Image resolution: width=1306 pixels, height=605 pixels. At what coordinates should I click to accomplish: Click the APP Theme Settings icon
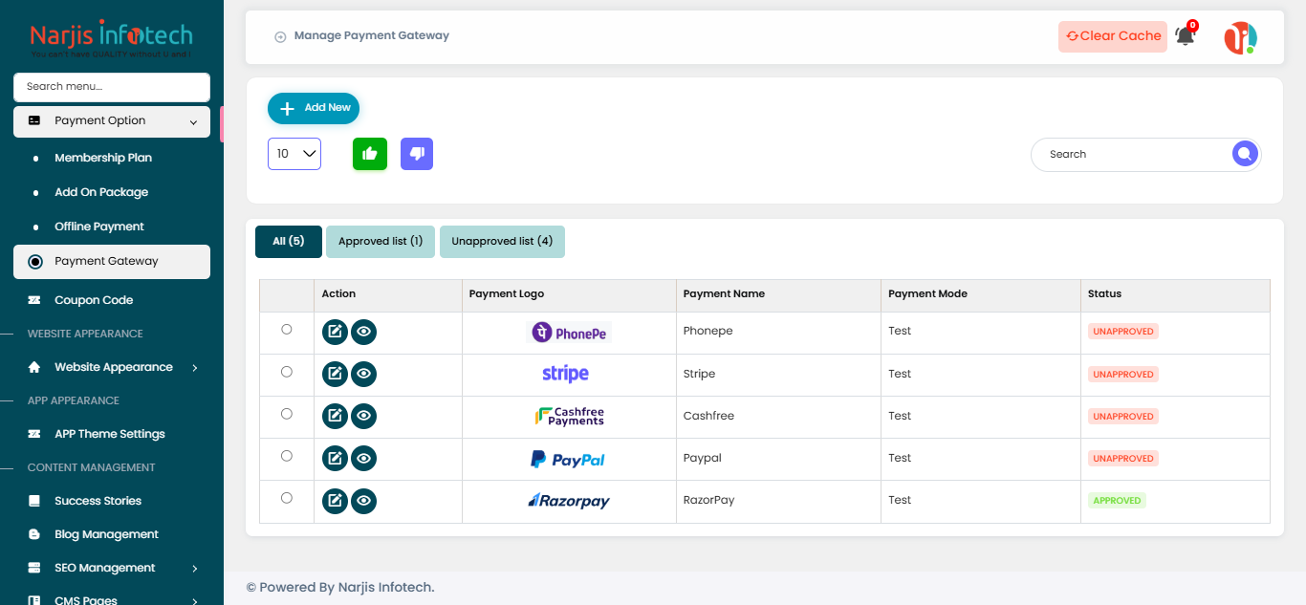tap(34, 434)
